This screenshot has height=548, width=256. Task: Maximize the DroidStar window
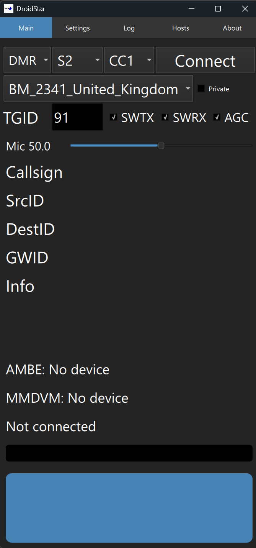click(x=218, y=8)
